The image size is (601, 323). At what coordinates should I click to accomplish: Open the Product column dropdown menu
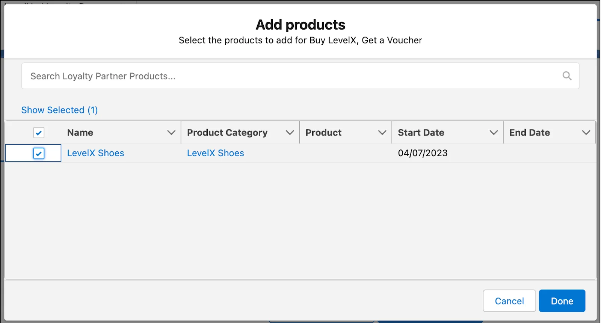click(382, 133)
